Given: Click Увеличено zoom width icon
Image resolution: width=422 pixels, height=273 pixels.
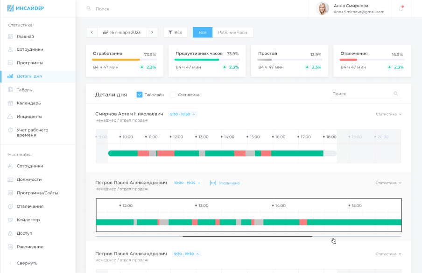Looking at the screenshot, I should pos(213,183).
